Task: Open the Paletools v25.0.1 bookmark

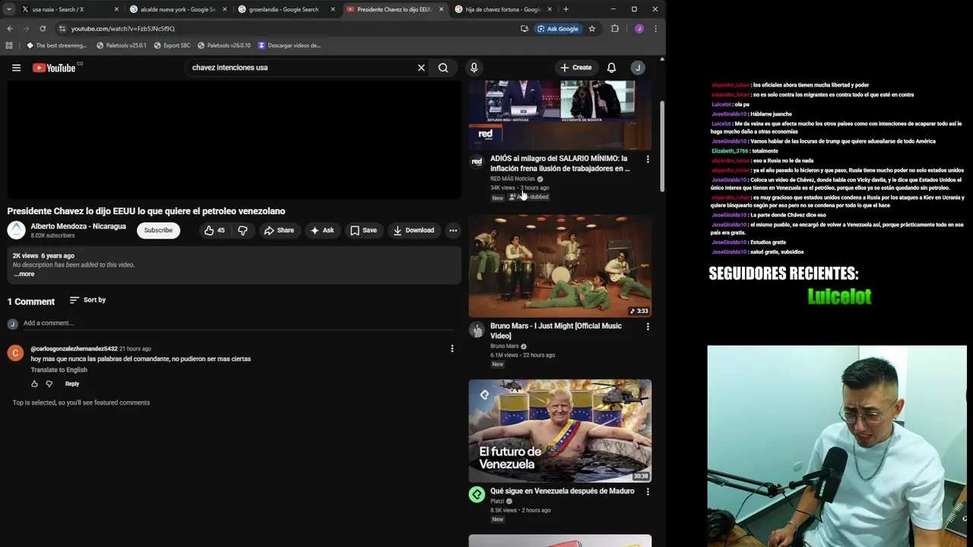Action: click(x=121, y=45)
